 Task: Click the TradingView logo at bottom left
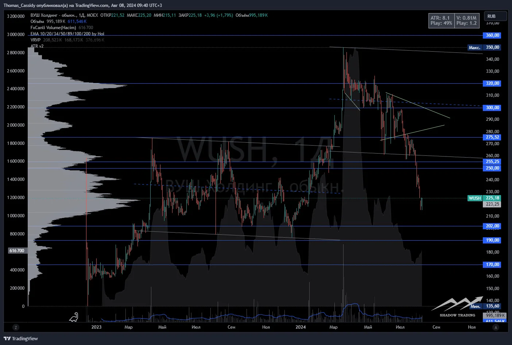click(21, 338)
